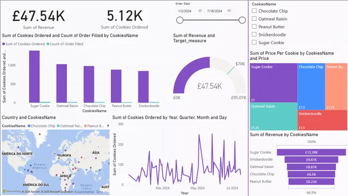Select the Peanut Butter column bar
The width and height of the screenshot is (348, 196).
116,86
